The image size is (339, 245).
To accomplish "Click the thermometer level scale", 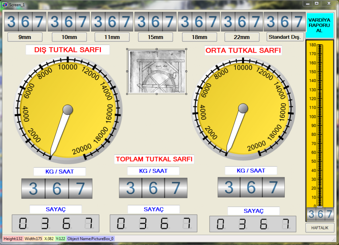I will 320,126.
